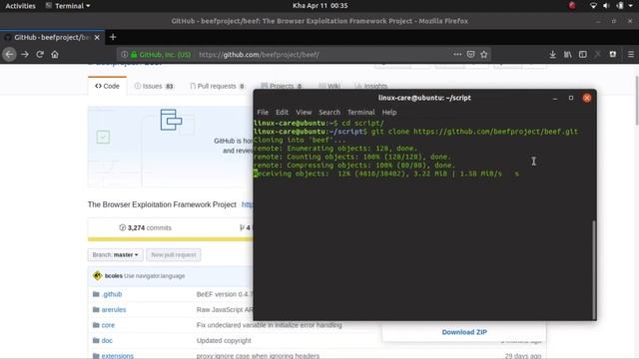Click the volume icon in system tray
This screenshot has width=639, height=359.
606,6
